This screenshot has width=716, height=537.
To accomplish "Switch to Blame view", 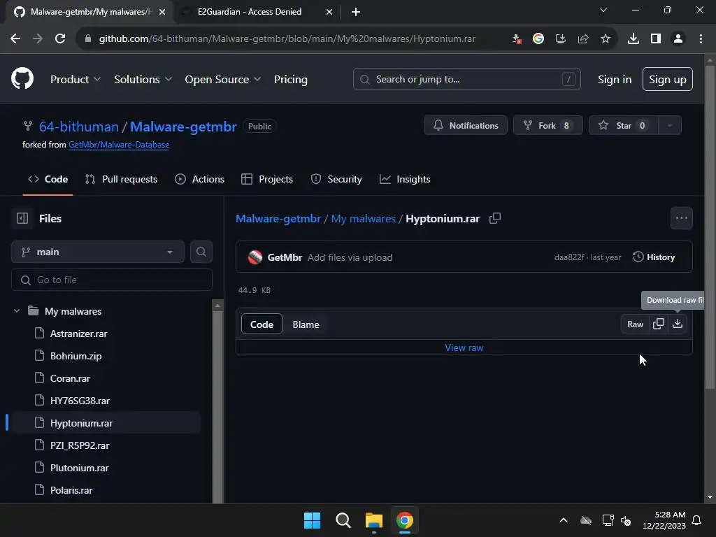I will (x=306, y=324).
